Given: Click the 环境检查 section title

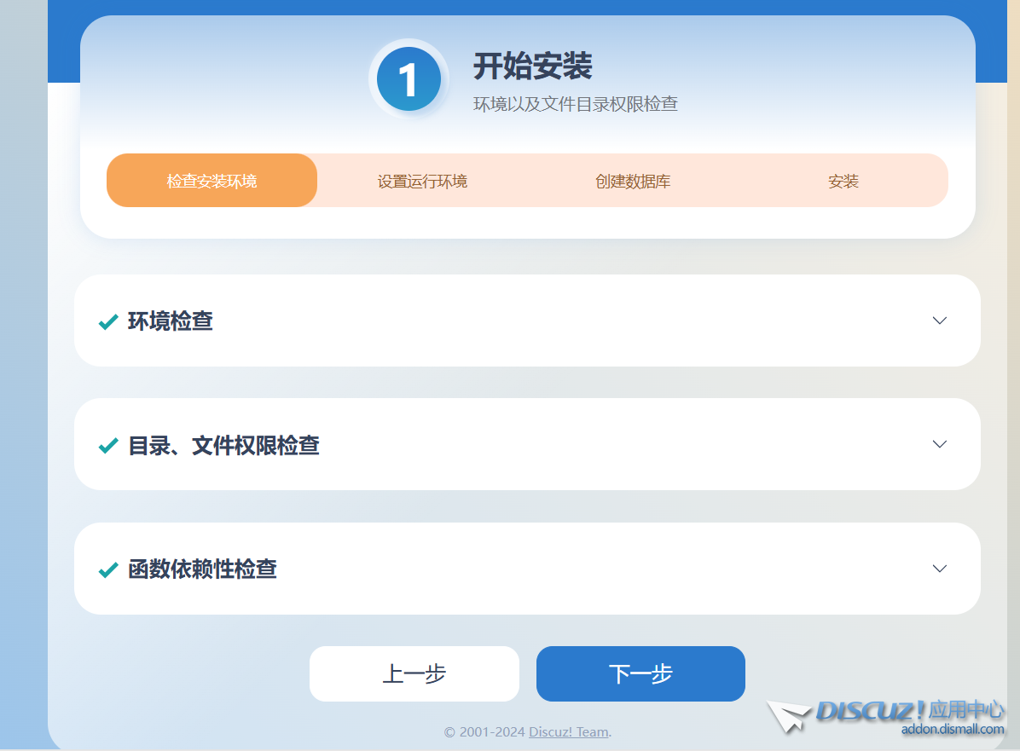Looking at the screenshot, I should (171, 321).
